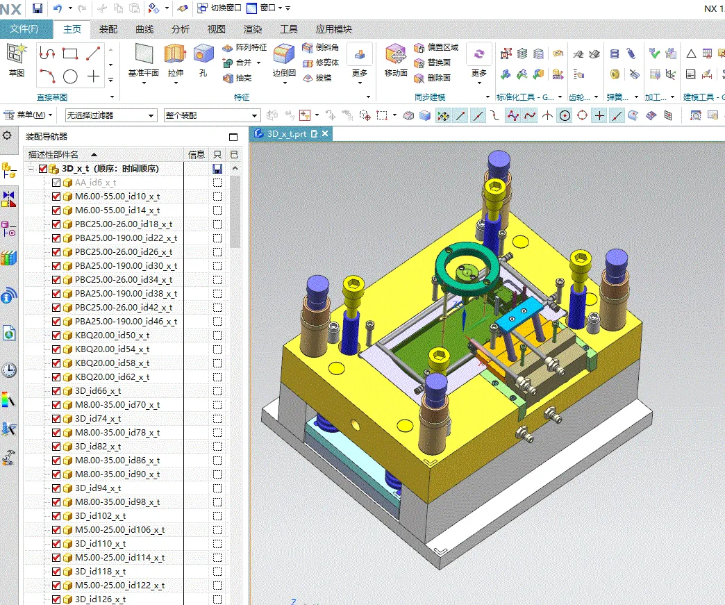
Task: Click the navigator scrollbar up arrow
Action: (235, 169)
